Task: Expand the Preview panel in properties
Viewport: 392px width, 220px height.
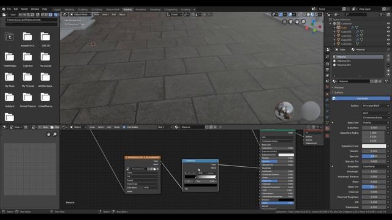Action: coord(339,87)
